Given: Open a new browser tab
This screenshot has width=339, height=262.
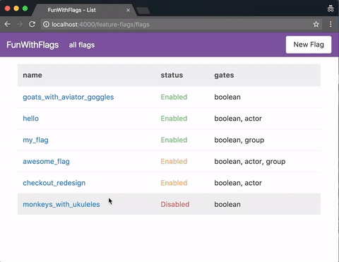Looking at the screenshot, I should [x=143, y=11].
